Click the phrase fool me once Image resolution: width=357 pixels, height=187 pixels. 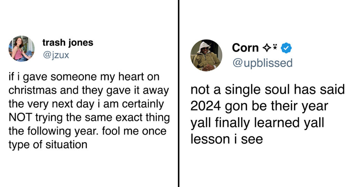pos(134,131)
